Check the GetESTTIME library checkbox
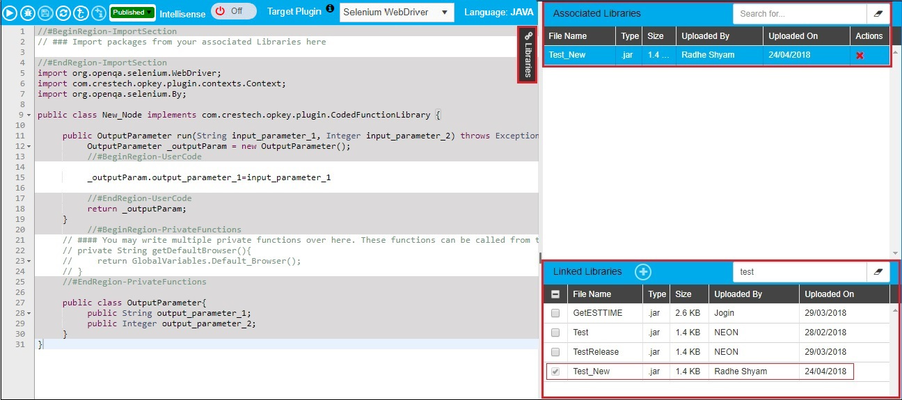Screen dimensions: 902x400 [x=555, y=313]
